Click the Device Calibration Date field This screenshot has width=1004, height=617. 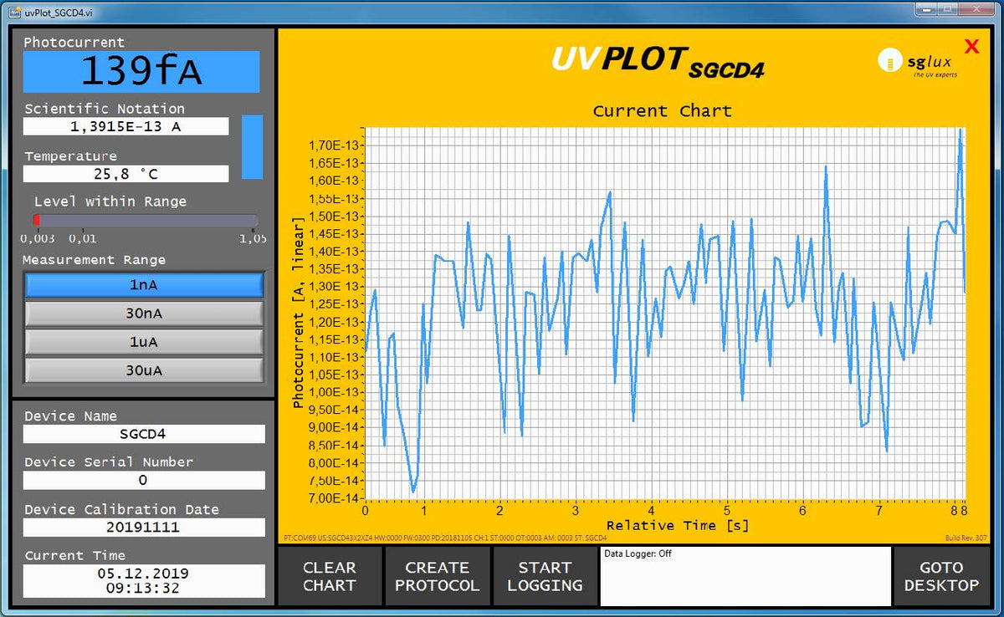click(x=143, y=528)
